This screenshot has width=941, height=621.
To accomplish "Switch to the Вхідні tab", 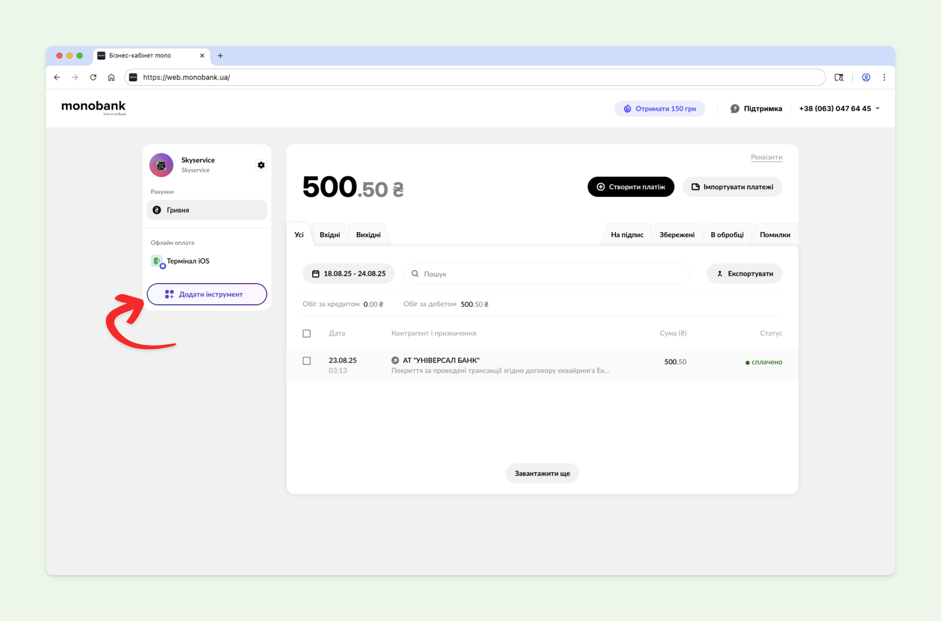I will [329, 235].
